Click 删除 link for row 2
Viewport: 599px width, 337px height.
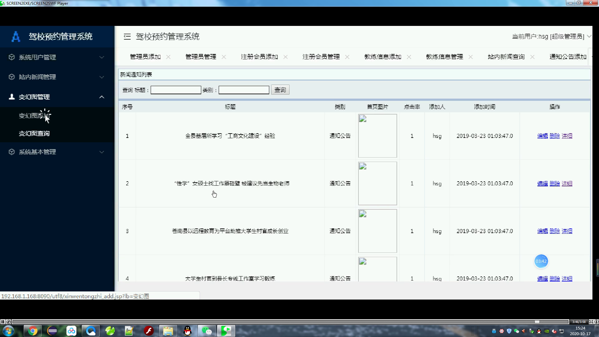click(555, 183)
